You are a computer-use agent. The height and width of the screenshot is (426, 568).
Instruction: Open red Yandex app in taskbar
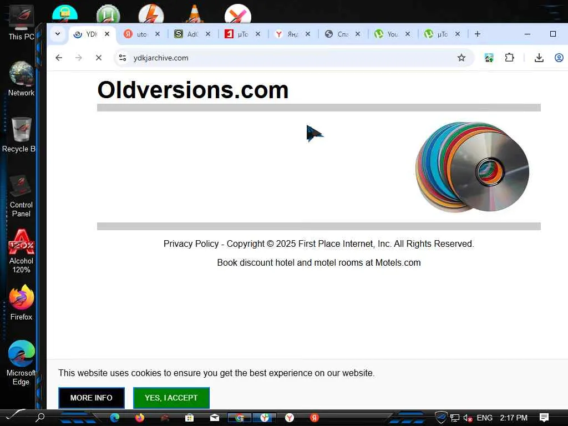coord(315,418)
